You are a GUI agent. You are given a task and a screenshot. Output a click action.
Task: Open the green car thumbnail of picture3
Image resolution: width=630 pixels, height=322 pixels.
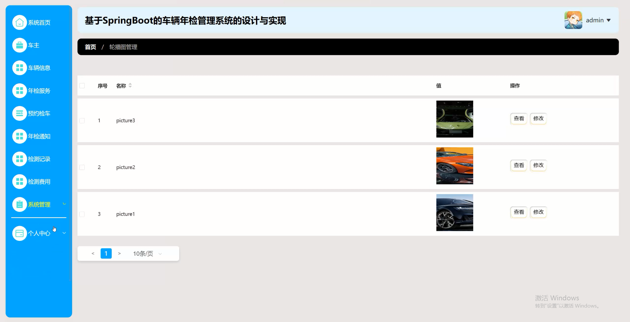coord(454,119)
